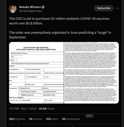Open the Justification and Approval document image
This screenshot has width=124, height=127.
point(36,73)
